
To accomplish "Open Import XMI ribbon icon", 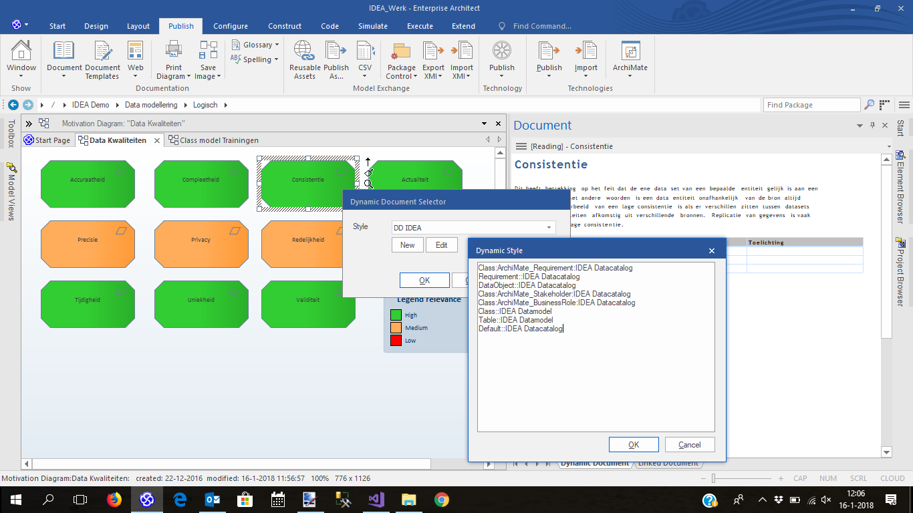I will click(461, 59).
